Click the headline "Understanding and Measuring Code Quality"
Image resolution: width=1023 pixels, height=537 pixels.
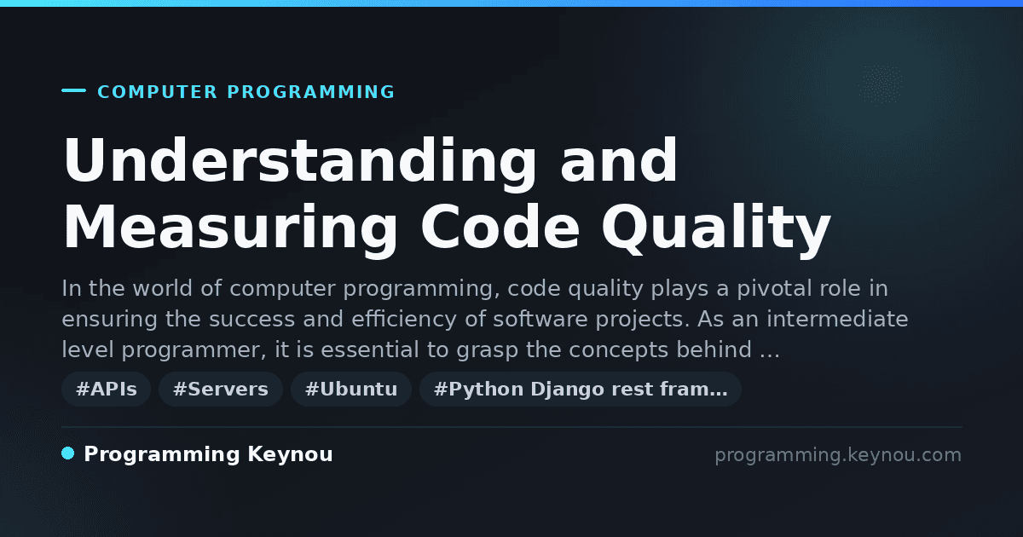pyautogui.click(x=446, y=195)
